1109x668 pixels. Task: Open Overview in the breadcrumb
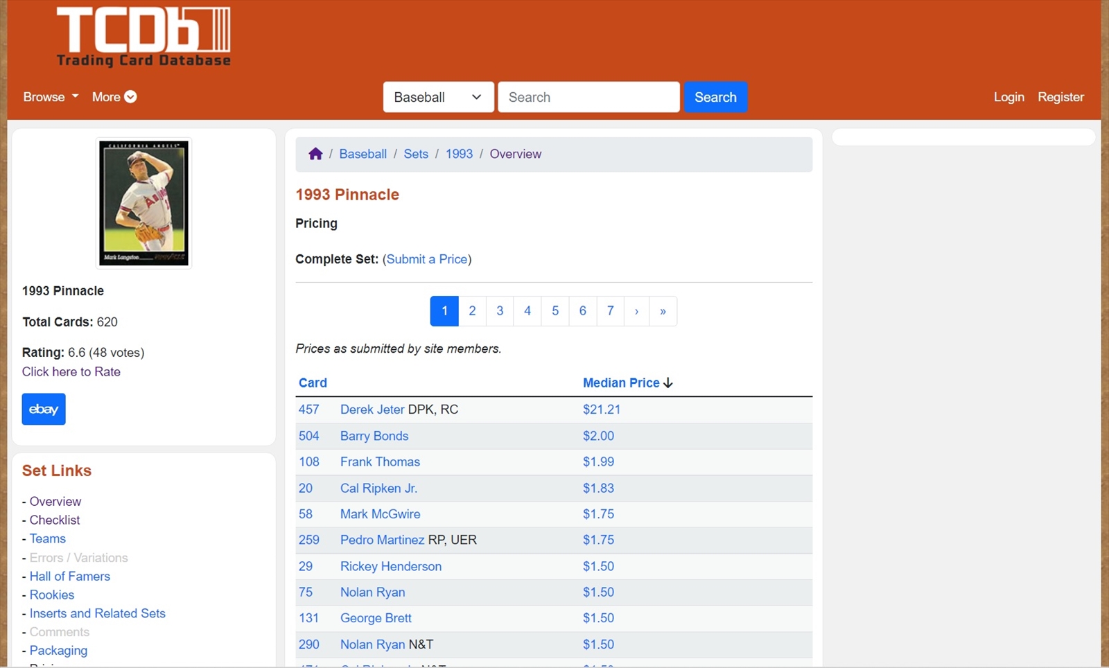516,154
